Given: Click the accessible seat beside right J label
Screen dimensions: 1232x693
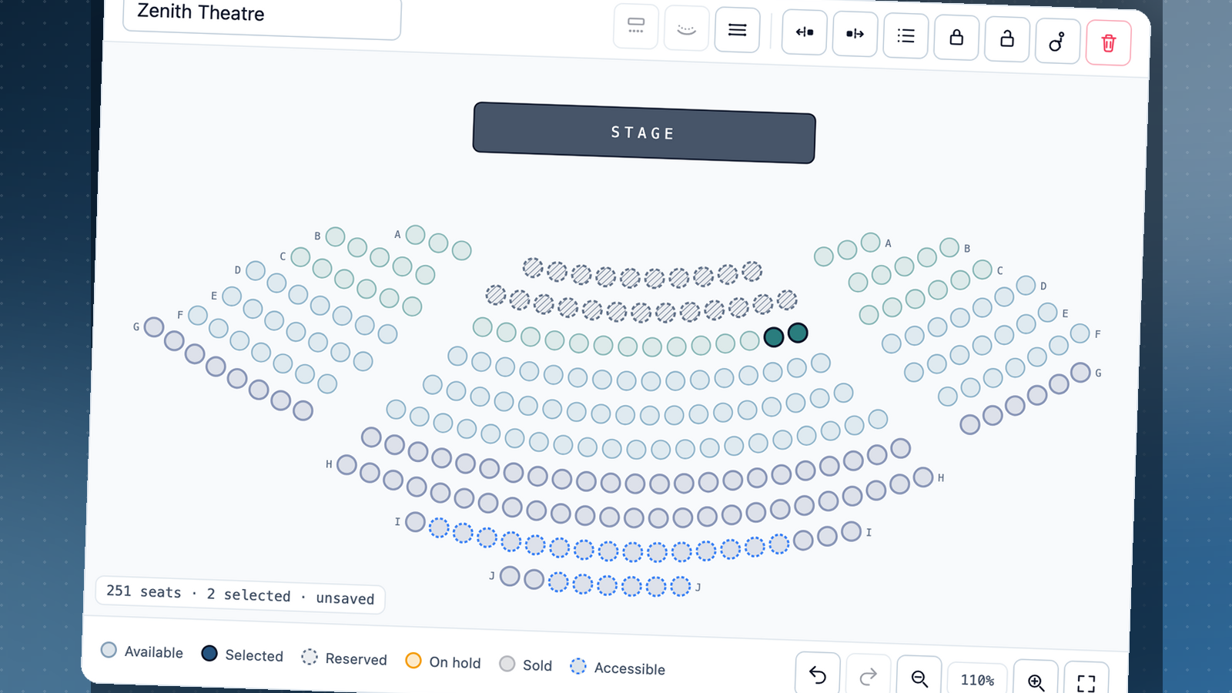Looking at the screenshot, I should 681,587.
